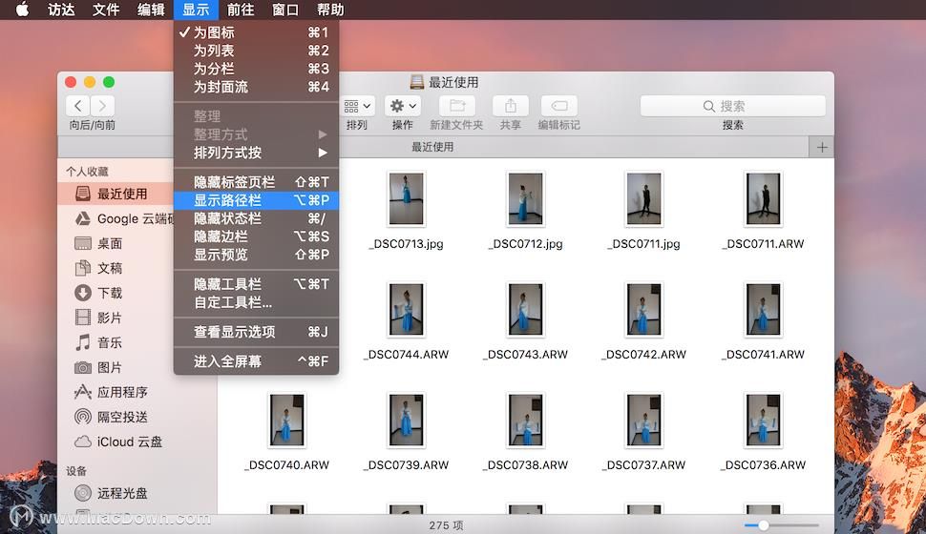Select thumbnail _DSC0736.ARW

(x=763, y=420)
